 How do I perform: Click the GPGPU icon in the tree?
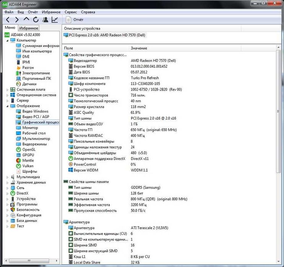(18, 155)
